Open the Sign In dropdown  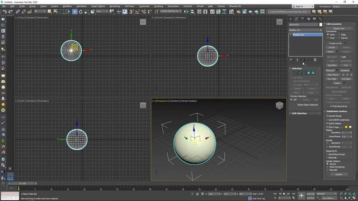[303, 6]
